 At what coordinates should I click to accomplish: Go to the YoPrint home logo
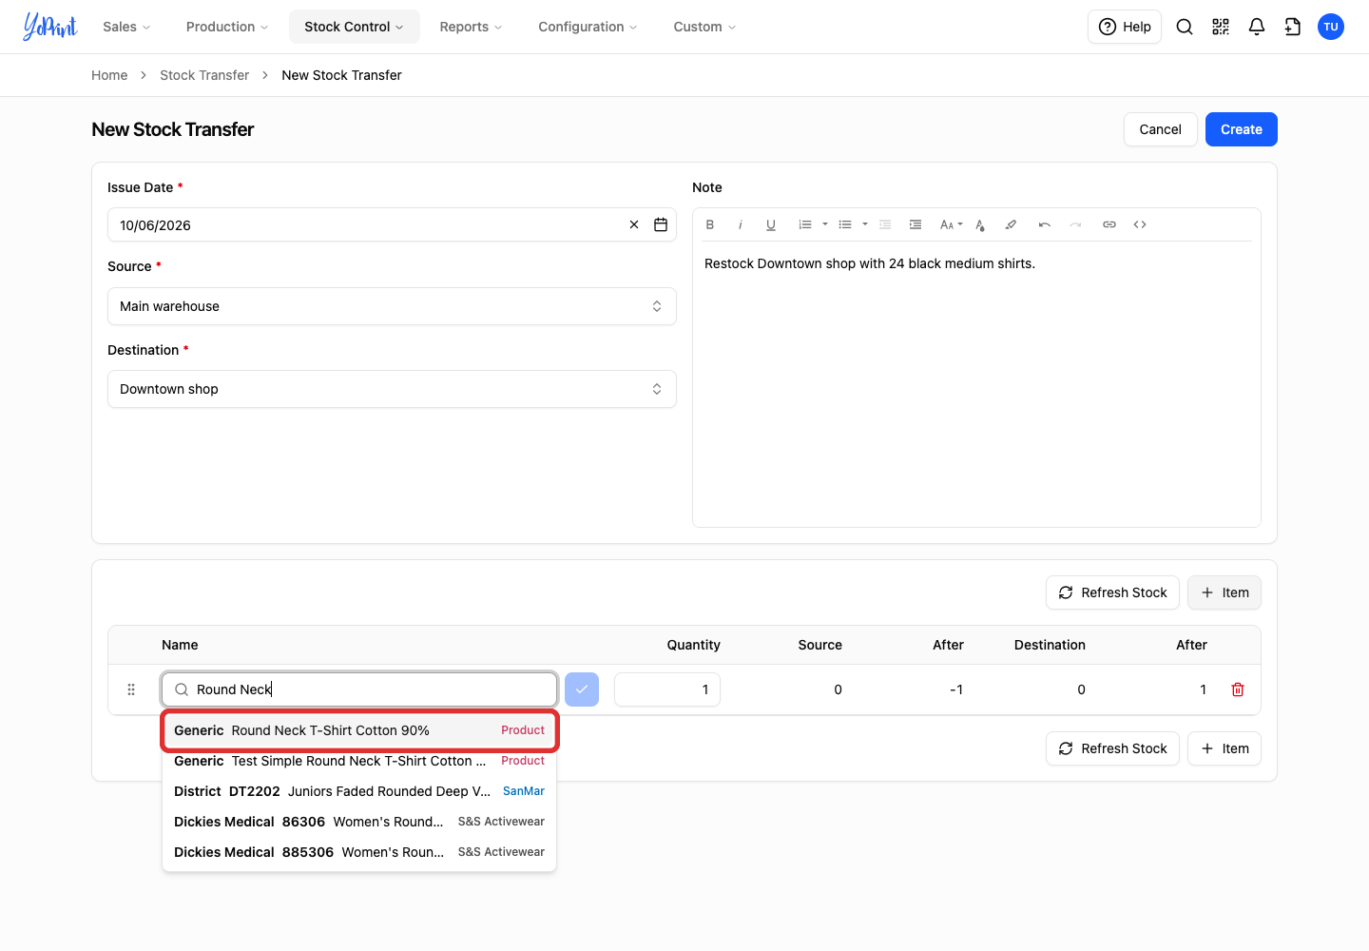(49, 27)
